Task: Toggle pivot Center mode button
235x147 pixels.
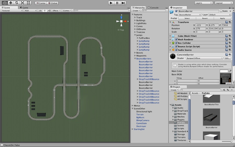Action: point(41,3)
